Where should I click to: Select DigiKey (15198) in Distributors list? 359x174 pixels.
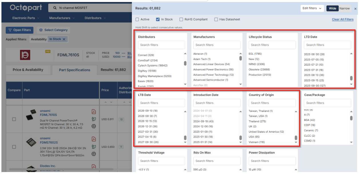tap(147, 71)
